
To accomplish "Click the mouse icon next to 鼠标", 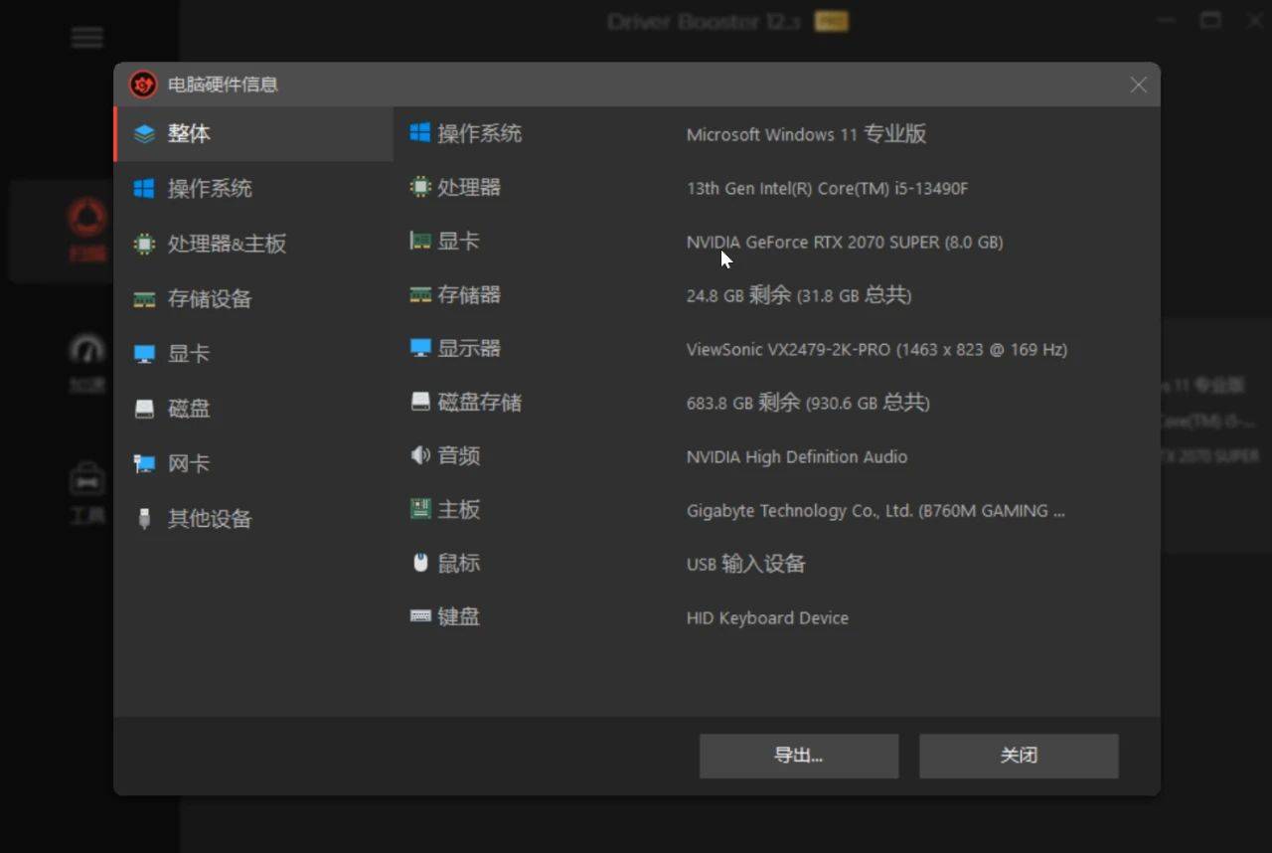I will [420, 563].
